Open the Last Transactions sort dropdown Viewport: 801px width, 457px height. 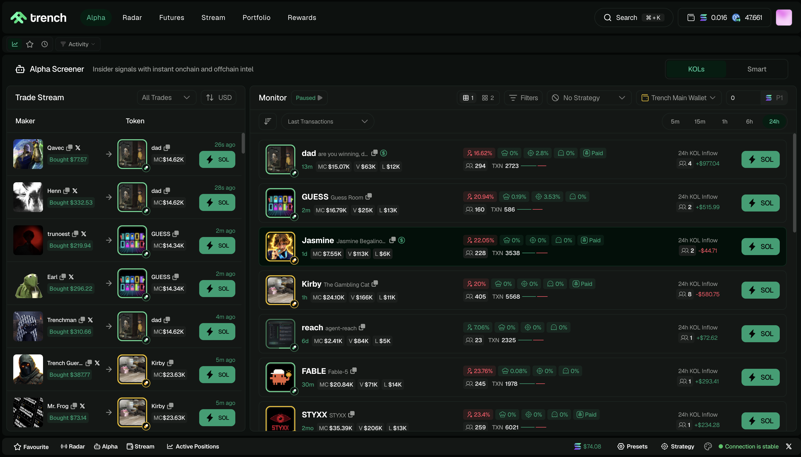[327, 121]
